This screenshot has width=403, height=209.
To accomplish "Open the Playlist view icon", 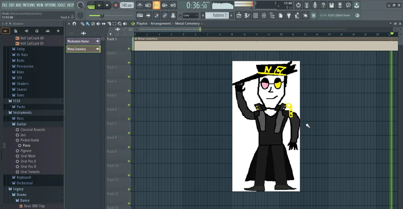I will (239, 15).
